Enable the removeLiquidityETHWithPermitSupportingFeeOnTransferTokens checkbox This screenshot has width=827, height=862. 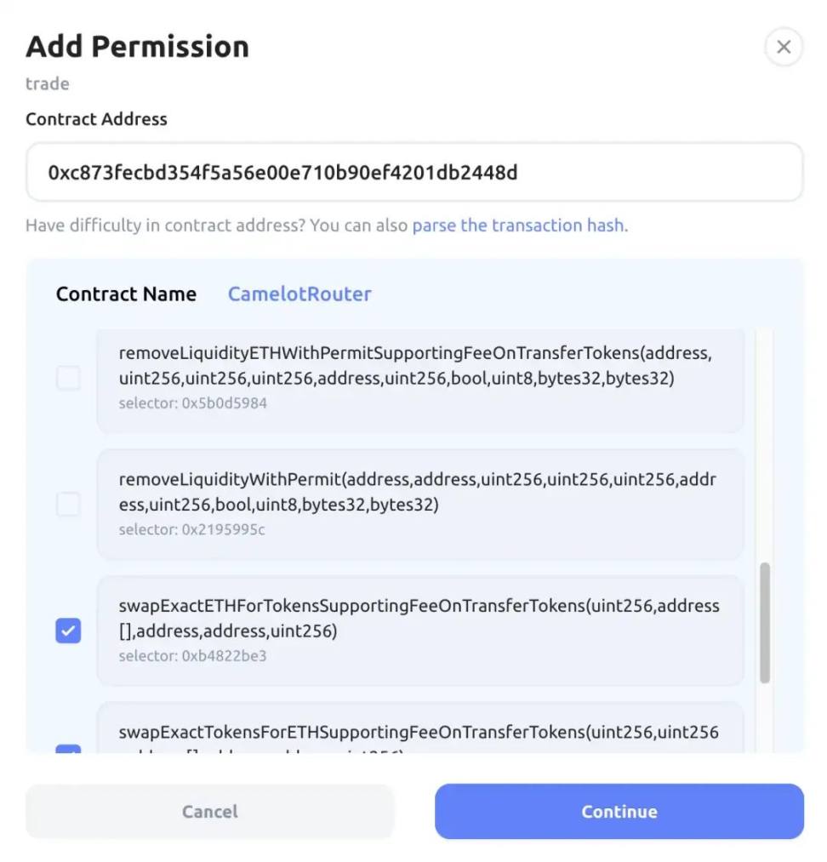[x=68, y=378]
